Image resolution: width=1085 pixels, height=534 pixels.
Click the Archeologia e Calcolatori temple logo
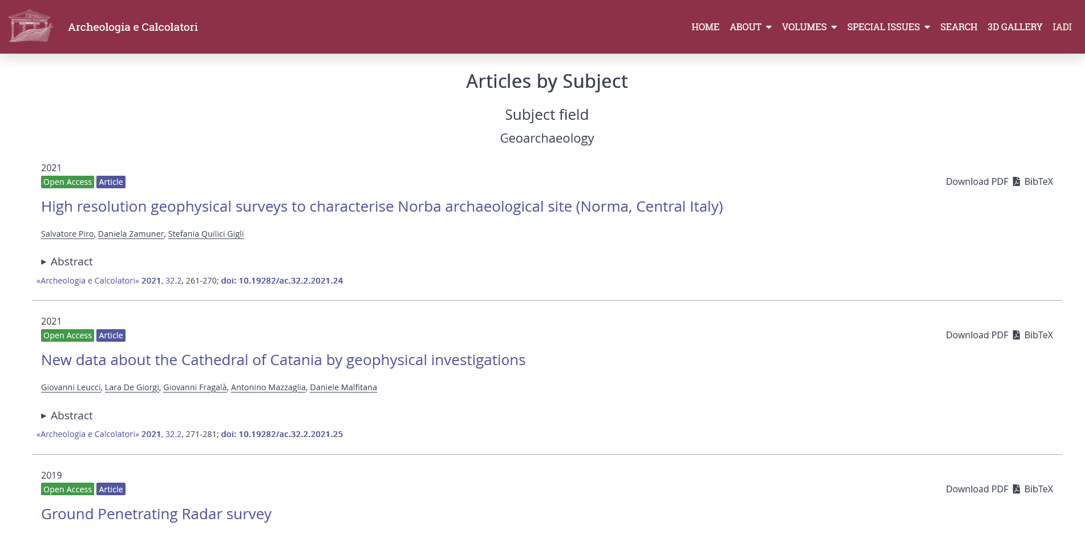(x=31, y=26)
